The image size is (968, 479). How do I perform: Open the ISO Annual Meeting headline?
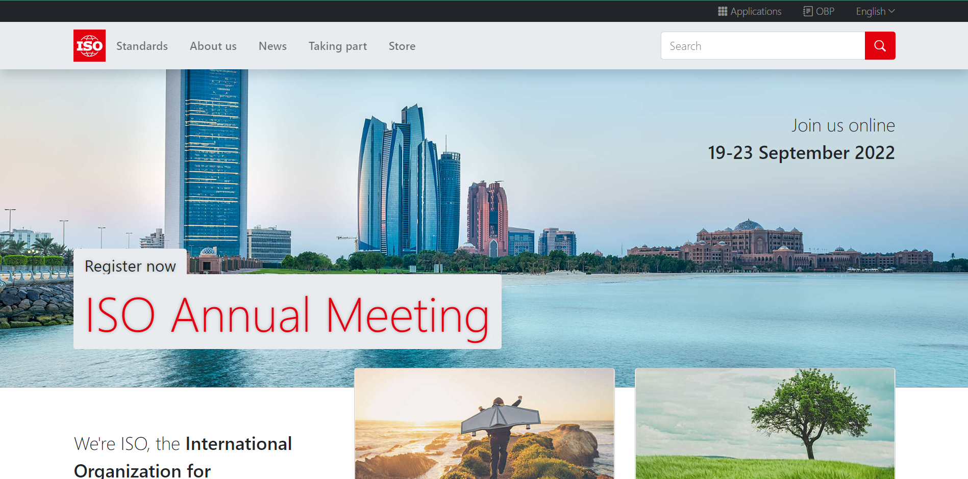[x=287, y=315]
